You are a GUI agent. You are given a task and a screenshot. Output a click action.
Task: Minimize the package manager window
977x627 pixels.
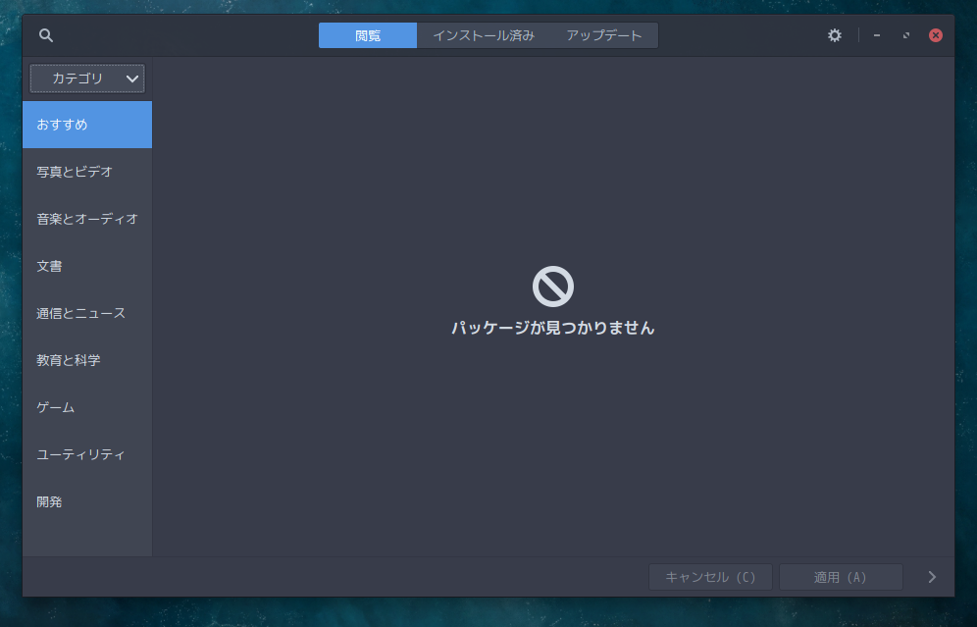tap(877, 35)
